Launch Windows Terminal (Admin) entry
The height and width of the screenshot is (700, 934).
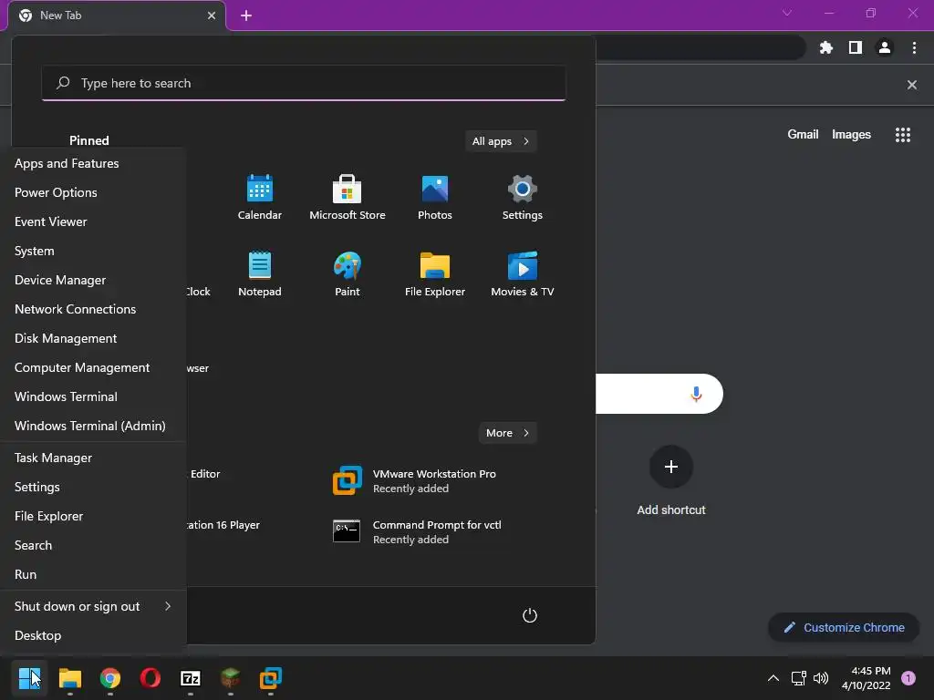[94, 426]
